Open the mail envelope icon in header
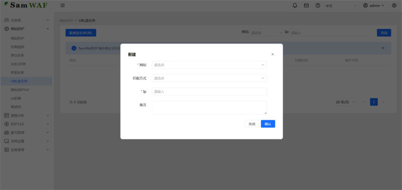 point(307,6)
